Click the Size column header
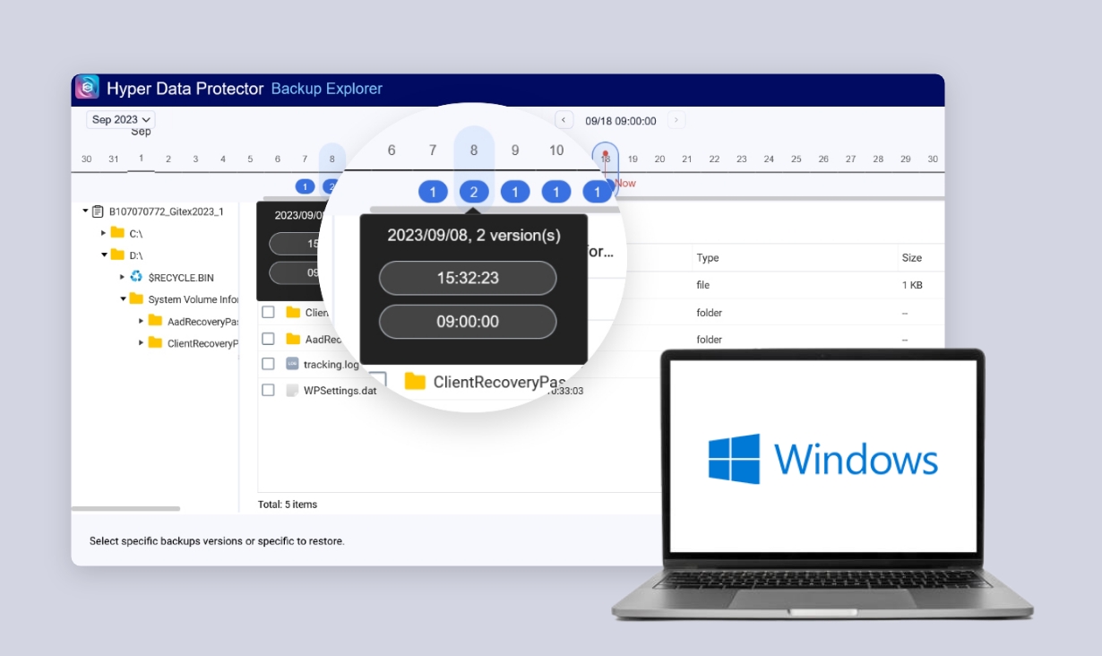This screenshot has height=656, width=1102. [911, 258]
